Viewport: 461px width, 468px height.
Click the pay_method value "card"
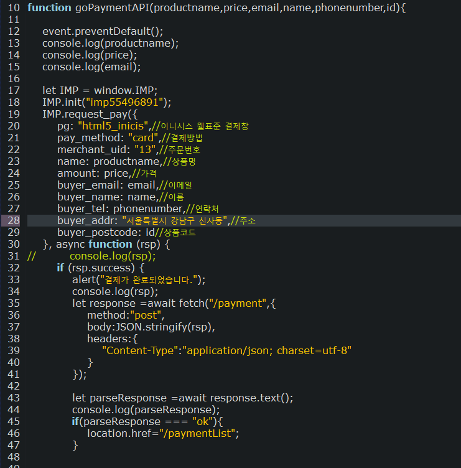143,138
